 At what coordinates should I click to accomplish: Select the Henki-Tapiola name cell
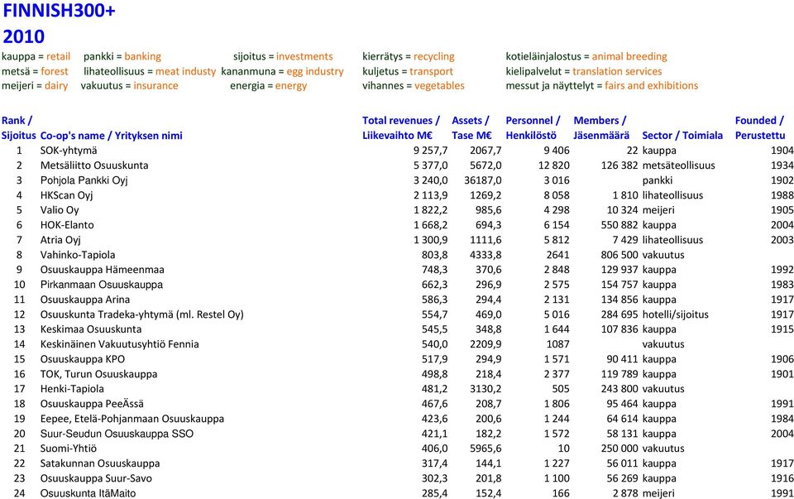click(x=73, y=389)
